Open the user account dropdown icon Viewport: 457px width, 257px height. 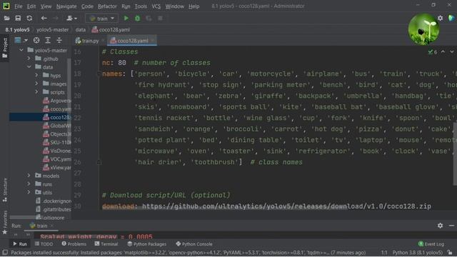71,19
